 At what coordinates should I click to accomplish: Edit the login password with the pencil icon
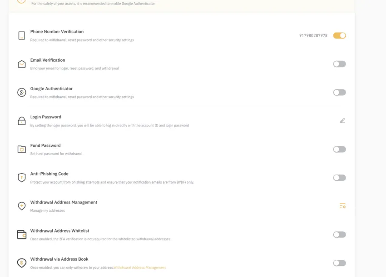(342, 121)
